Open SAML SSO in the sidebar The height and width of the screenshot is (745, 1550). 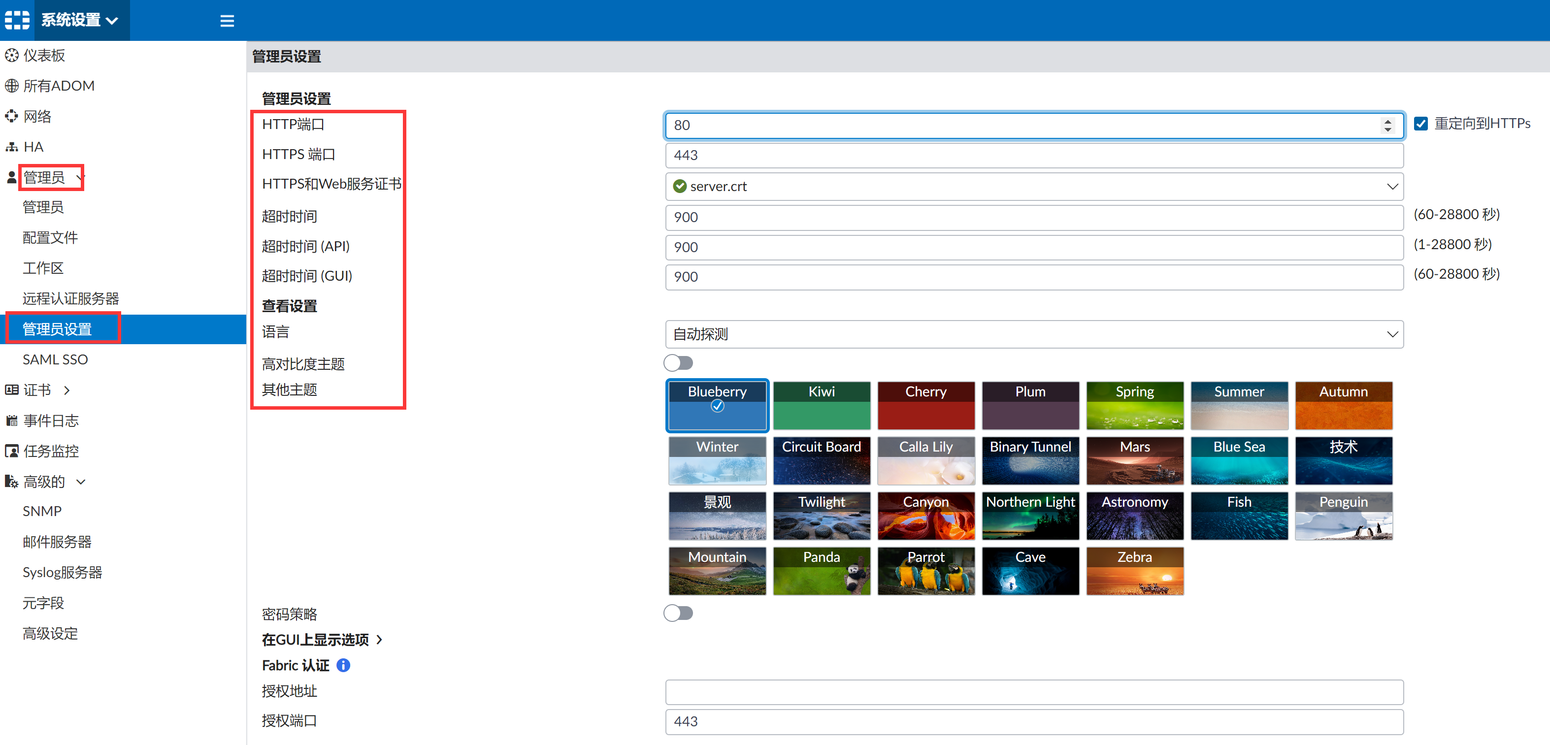(55, 359)
